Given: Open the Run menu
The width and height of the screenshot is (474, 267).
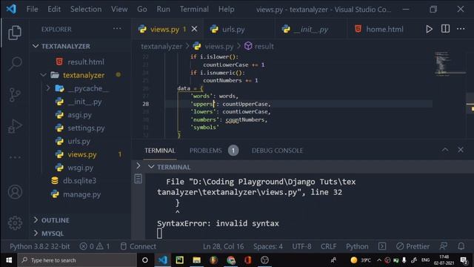Looking at the screenshot, I should coord(163,9).
